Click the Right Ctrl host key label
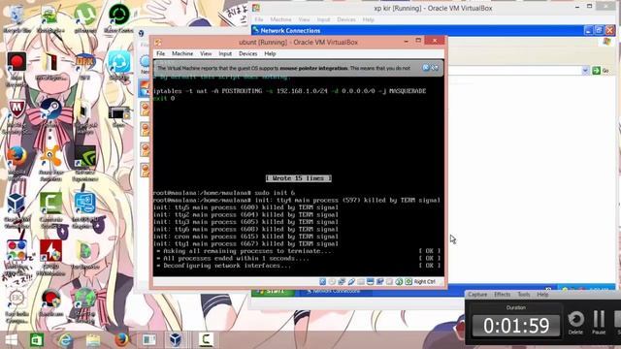Viewport: 621px width, 349px height. tap(425, 282)
